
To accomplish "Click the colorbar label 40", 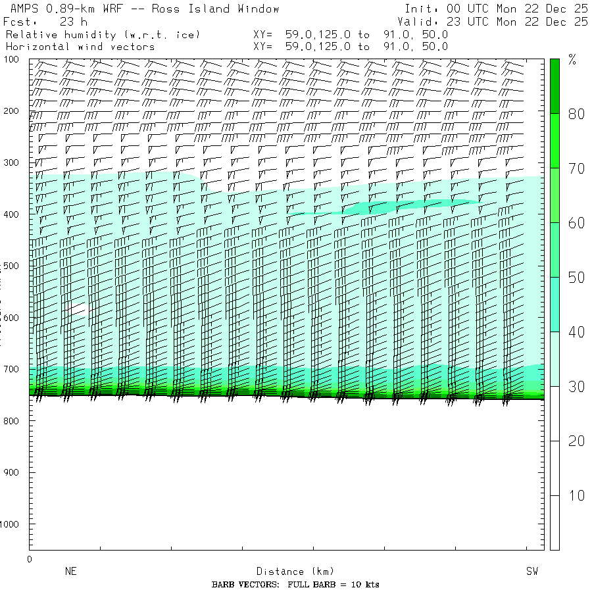I will [x=576, y=332].
